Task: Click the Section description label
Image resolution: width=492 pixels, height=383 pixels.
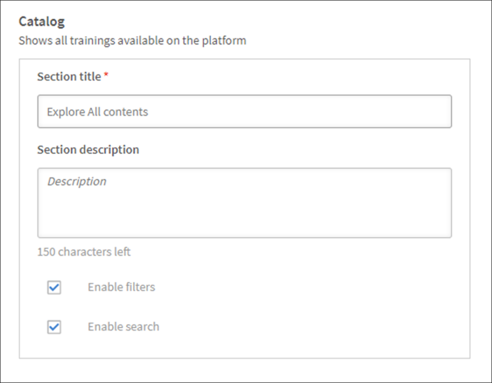Action: (x=88, y=150)
